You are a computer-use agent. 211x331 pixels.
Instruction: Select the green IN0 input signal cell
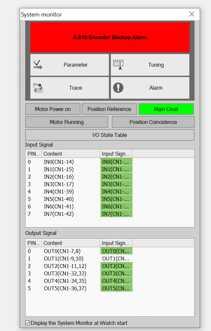point(116,162)
